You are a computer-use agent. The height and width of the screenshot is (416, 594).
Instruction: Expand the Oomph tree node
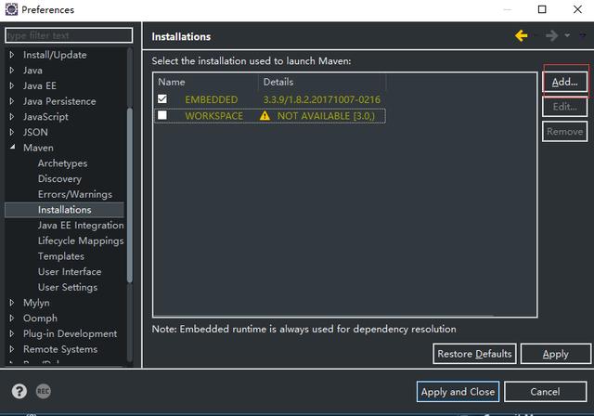click(12, 318)
